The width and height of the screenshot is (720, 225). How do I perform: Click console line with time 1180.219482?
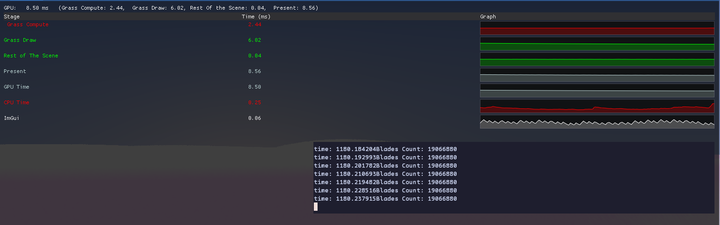pos(385,182)
